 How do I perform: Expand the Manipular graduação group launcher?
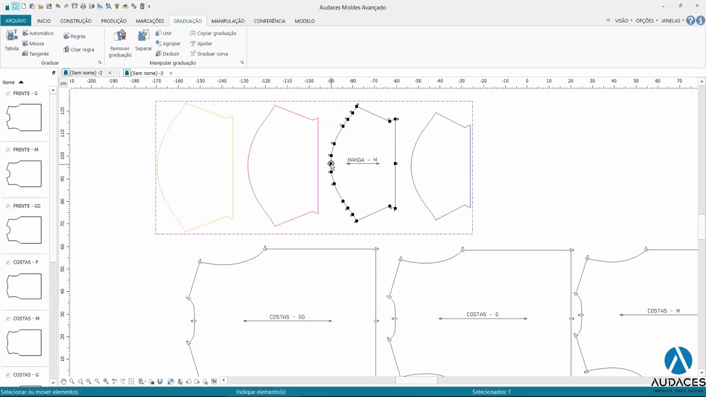pos(242,62)
